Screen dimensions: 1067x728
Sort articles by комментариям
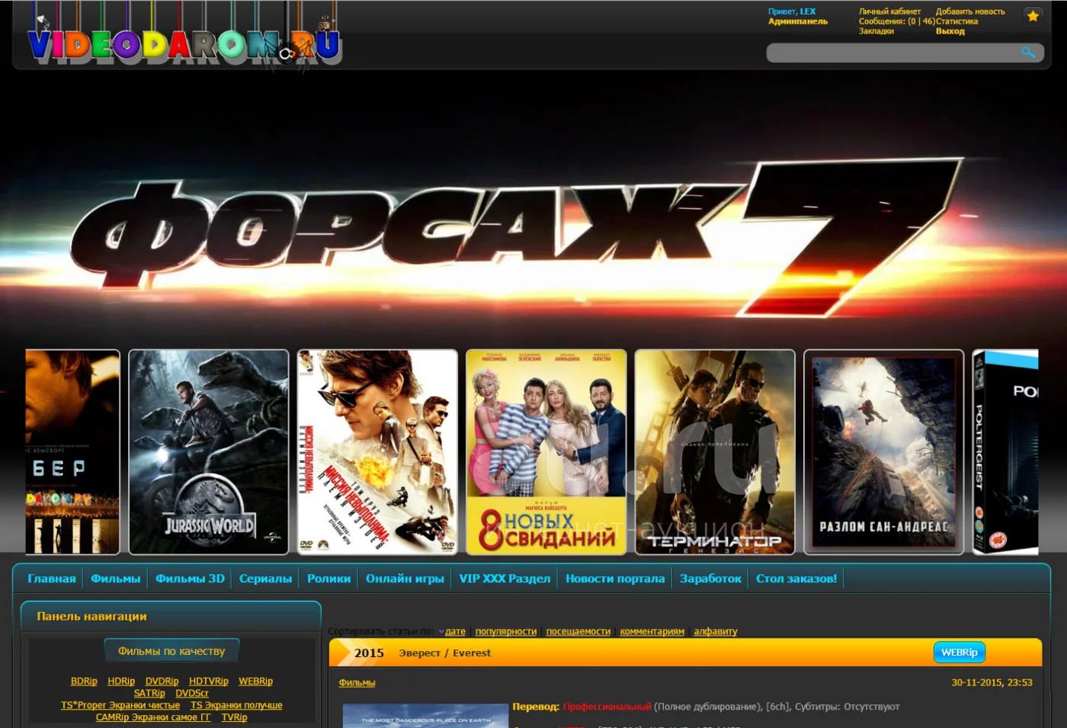click(x=652, y=631)
